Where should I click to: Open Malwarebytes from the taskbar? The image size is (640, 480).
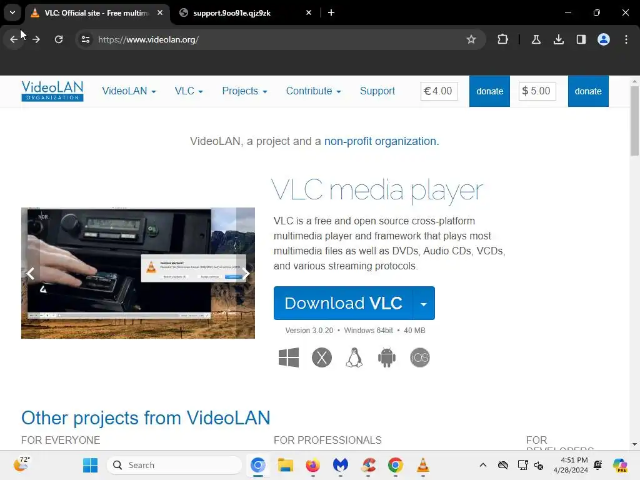click(x=340, y=465)
